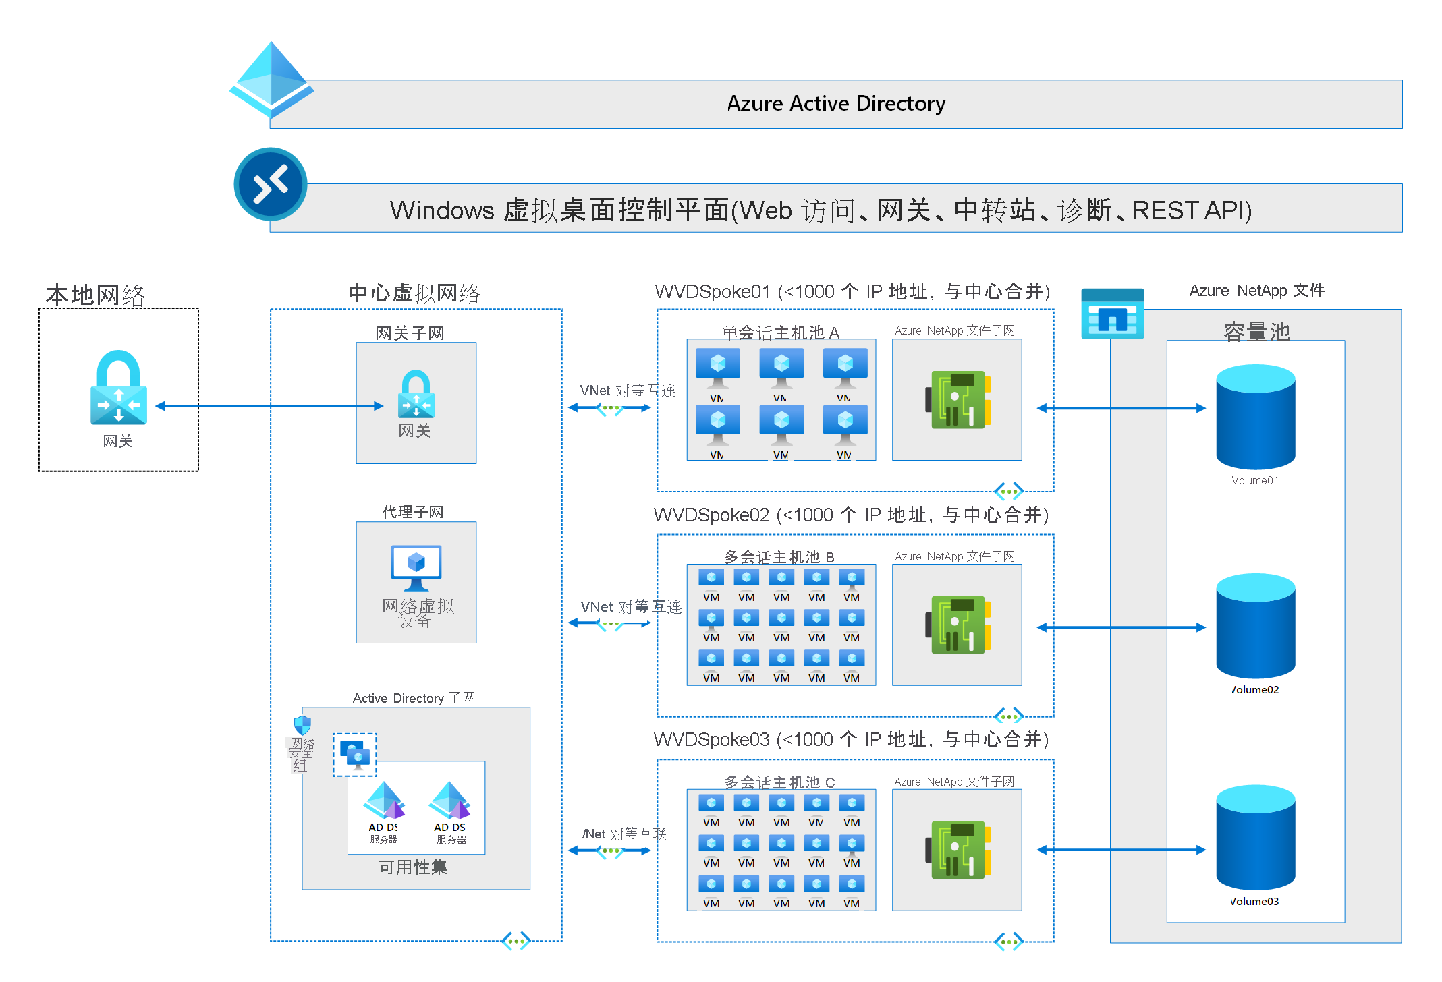Click the VNet peering icon next to WVDSpoke01

610,408
